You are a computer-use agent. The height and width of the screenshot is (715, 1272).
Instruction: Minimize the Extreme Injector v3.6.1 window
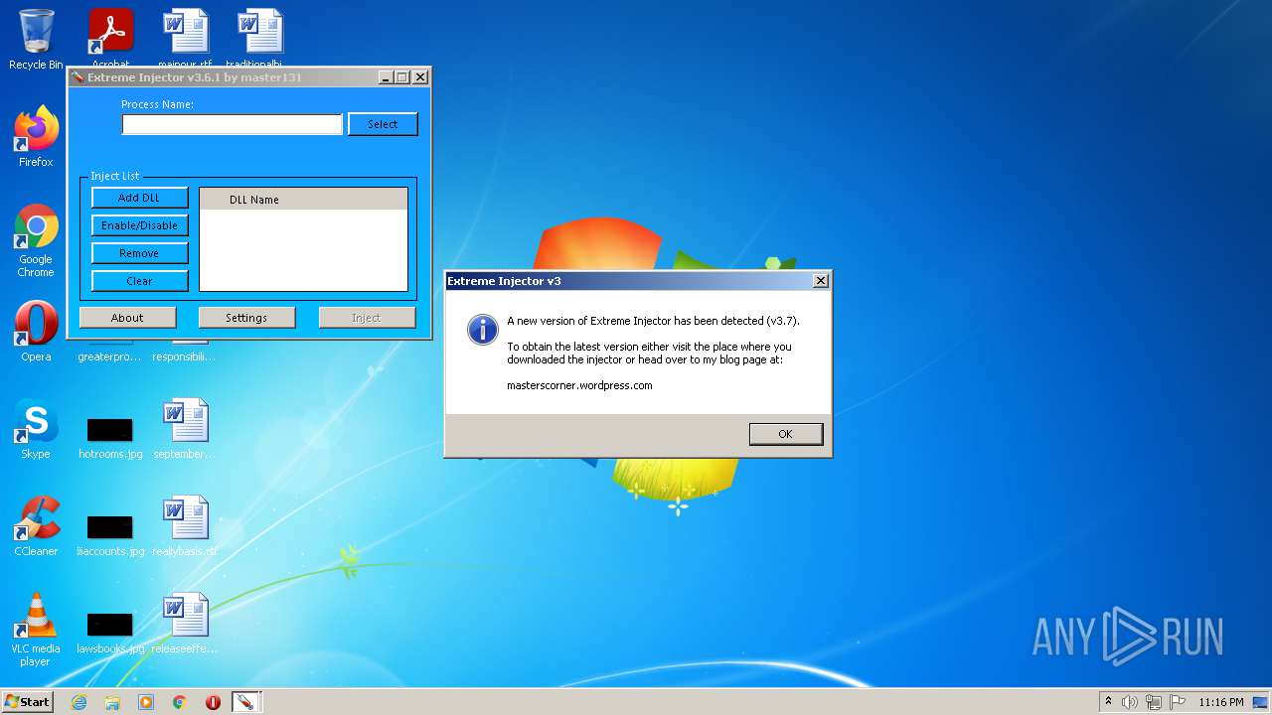(386, 77)
